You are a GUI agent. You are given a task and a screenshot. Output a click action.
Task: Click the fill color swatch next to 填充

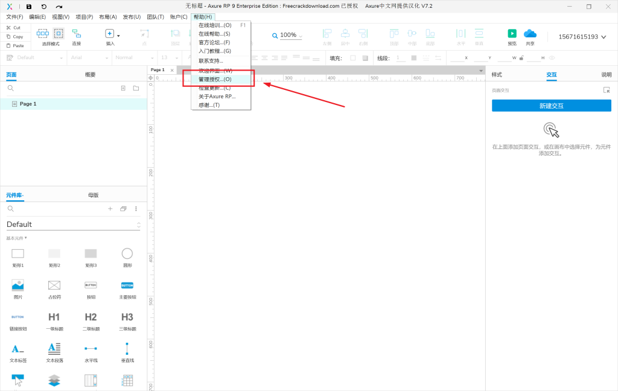click(353, 58)
